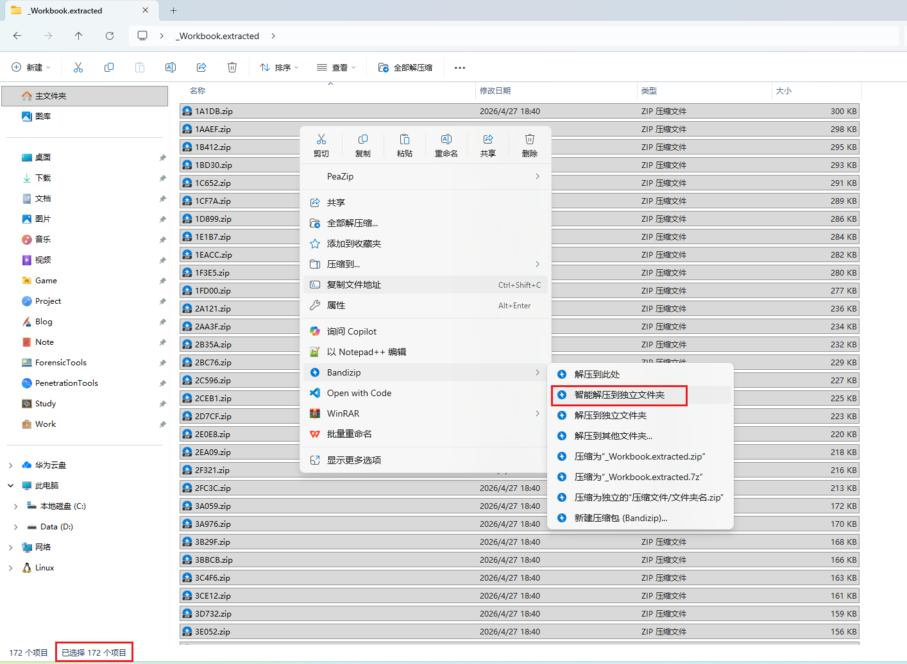Open ForensicTools in quick access
The width and height of the screenshot is (907, 664).
click(x=60, y=363)
